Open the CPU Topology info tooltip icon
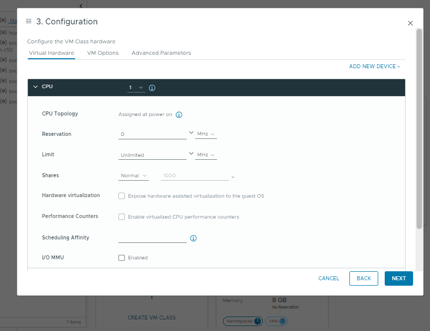This screenshot has height=331, width=430. tap(179, 114)
